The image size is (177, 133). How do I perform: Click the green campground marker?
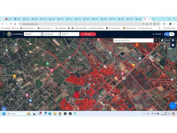(x=48, y=64)
